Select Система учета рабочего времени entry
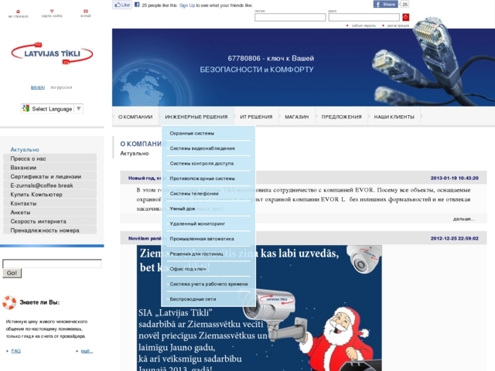This screenshot has height=371, width=495. click(x=208, y=284)
